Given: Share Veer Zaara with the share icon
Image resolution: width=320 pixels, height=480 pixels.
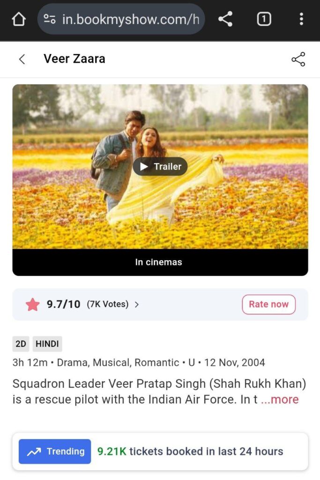Looking at the screenshot, I should pos(298,59).
